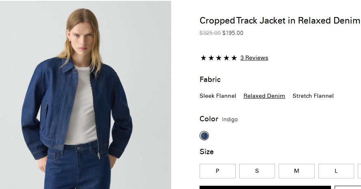Click the Cropped Track Jacket product title
The image size is (361, 189).
click(x=280, y=21)
